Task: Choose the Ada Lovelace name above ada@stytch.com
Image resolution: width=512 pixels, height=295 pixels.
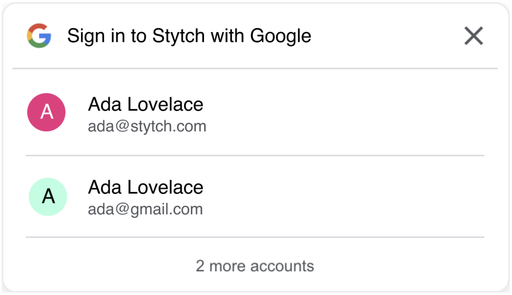Action: [x=145, y=104]
